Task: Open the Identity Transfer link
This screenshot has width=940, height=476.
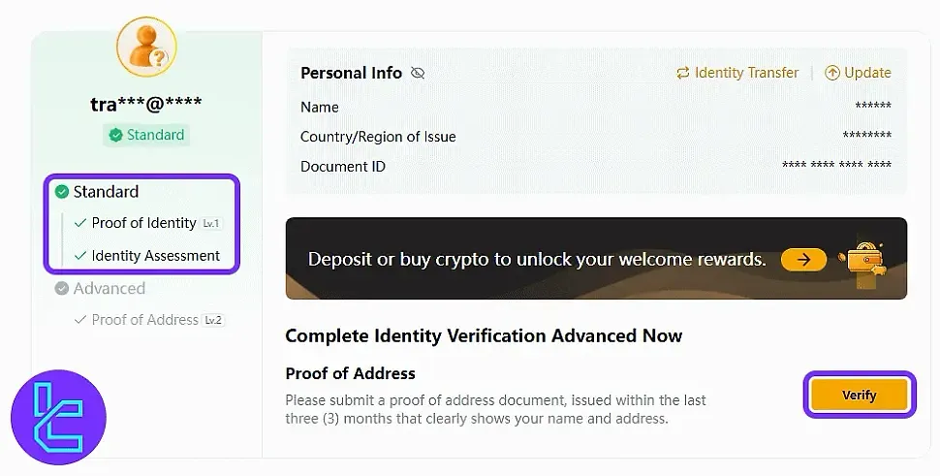Action: coord(746,73)
